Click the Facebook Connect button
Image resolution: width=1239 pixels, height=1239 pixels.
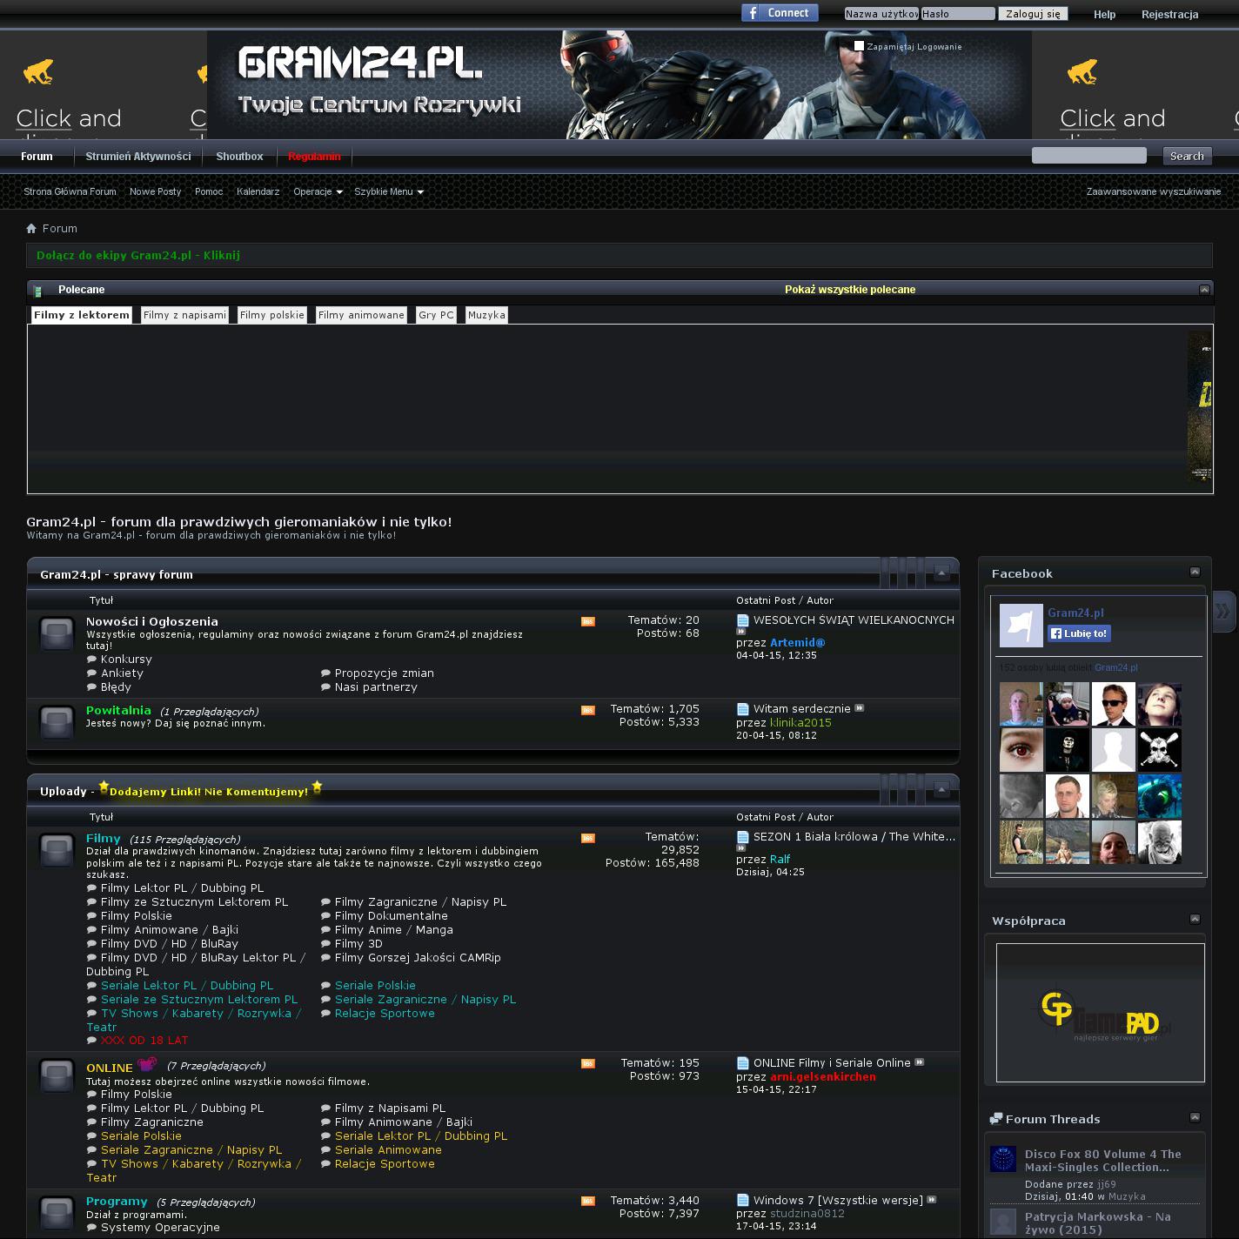click(780, 13)
